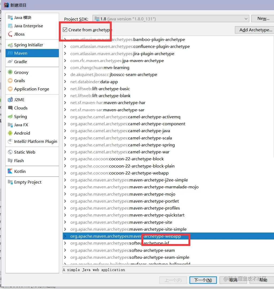
Task: Toggle the Create from archetype checkbox
Action: click(65, 30)
